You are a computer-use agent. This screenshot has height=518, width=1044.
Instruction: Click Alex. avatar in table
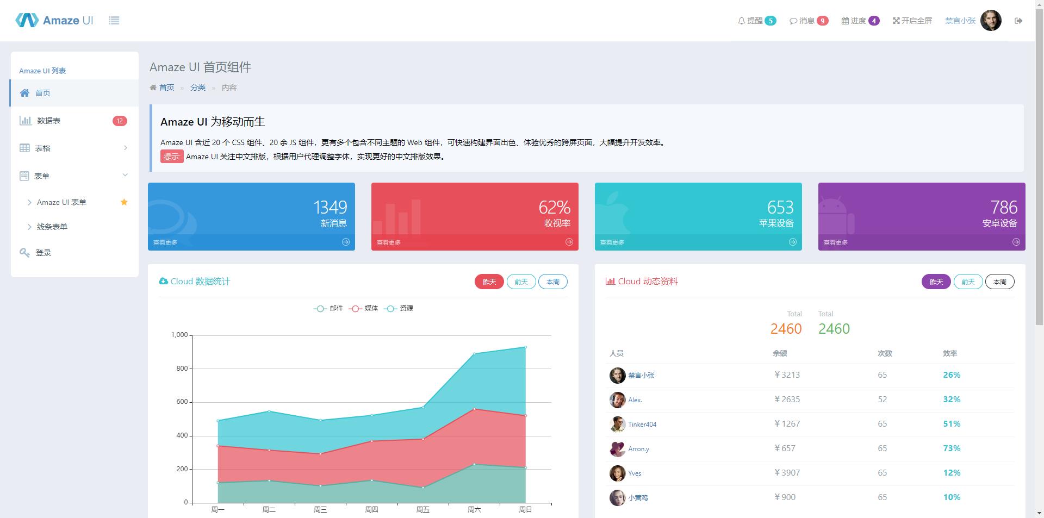coord(617,400)
